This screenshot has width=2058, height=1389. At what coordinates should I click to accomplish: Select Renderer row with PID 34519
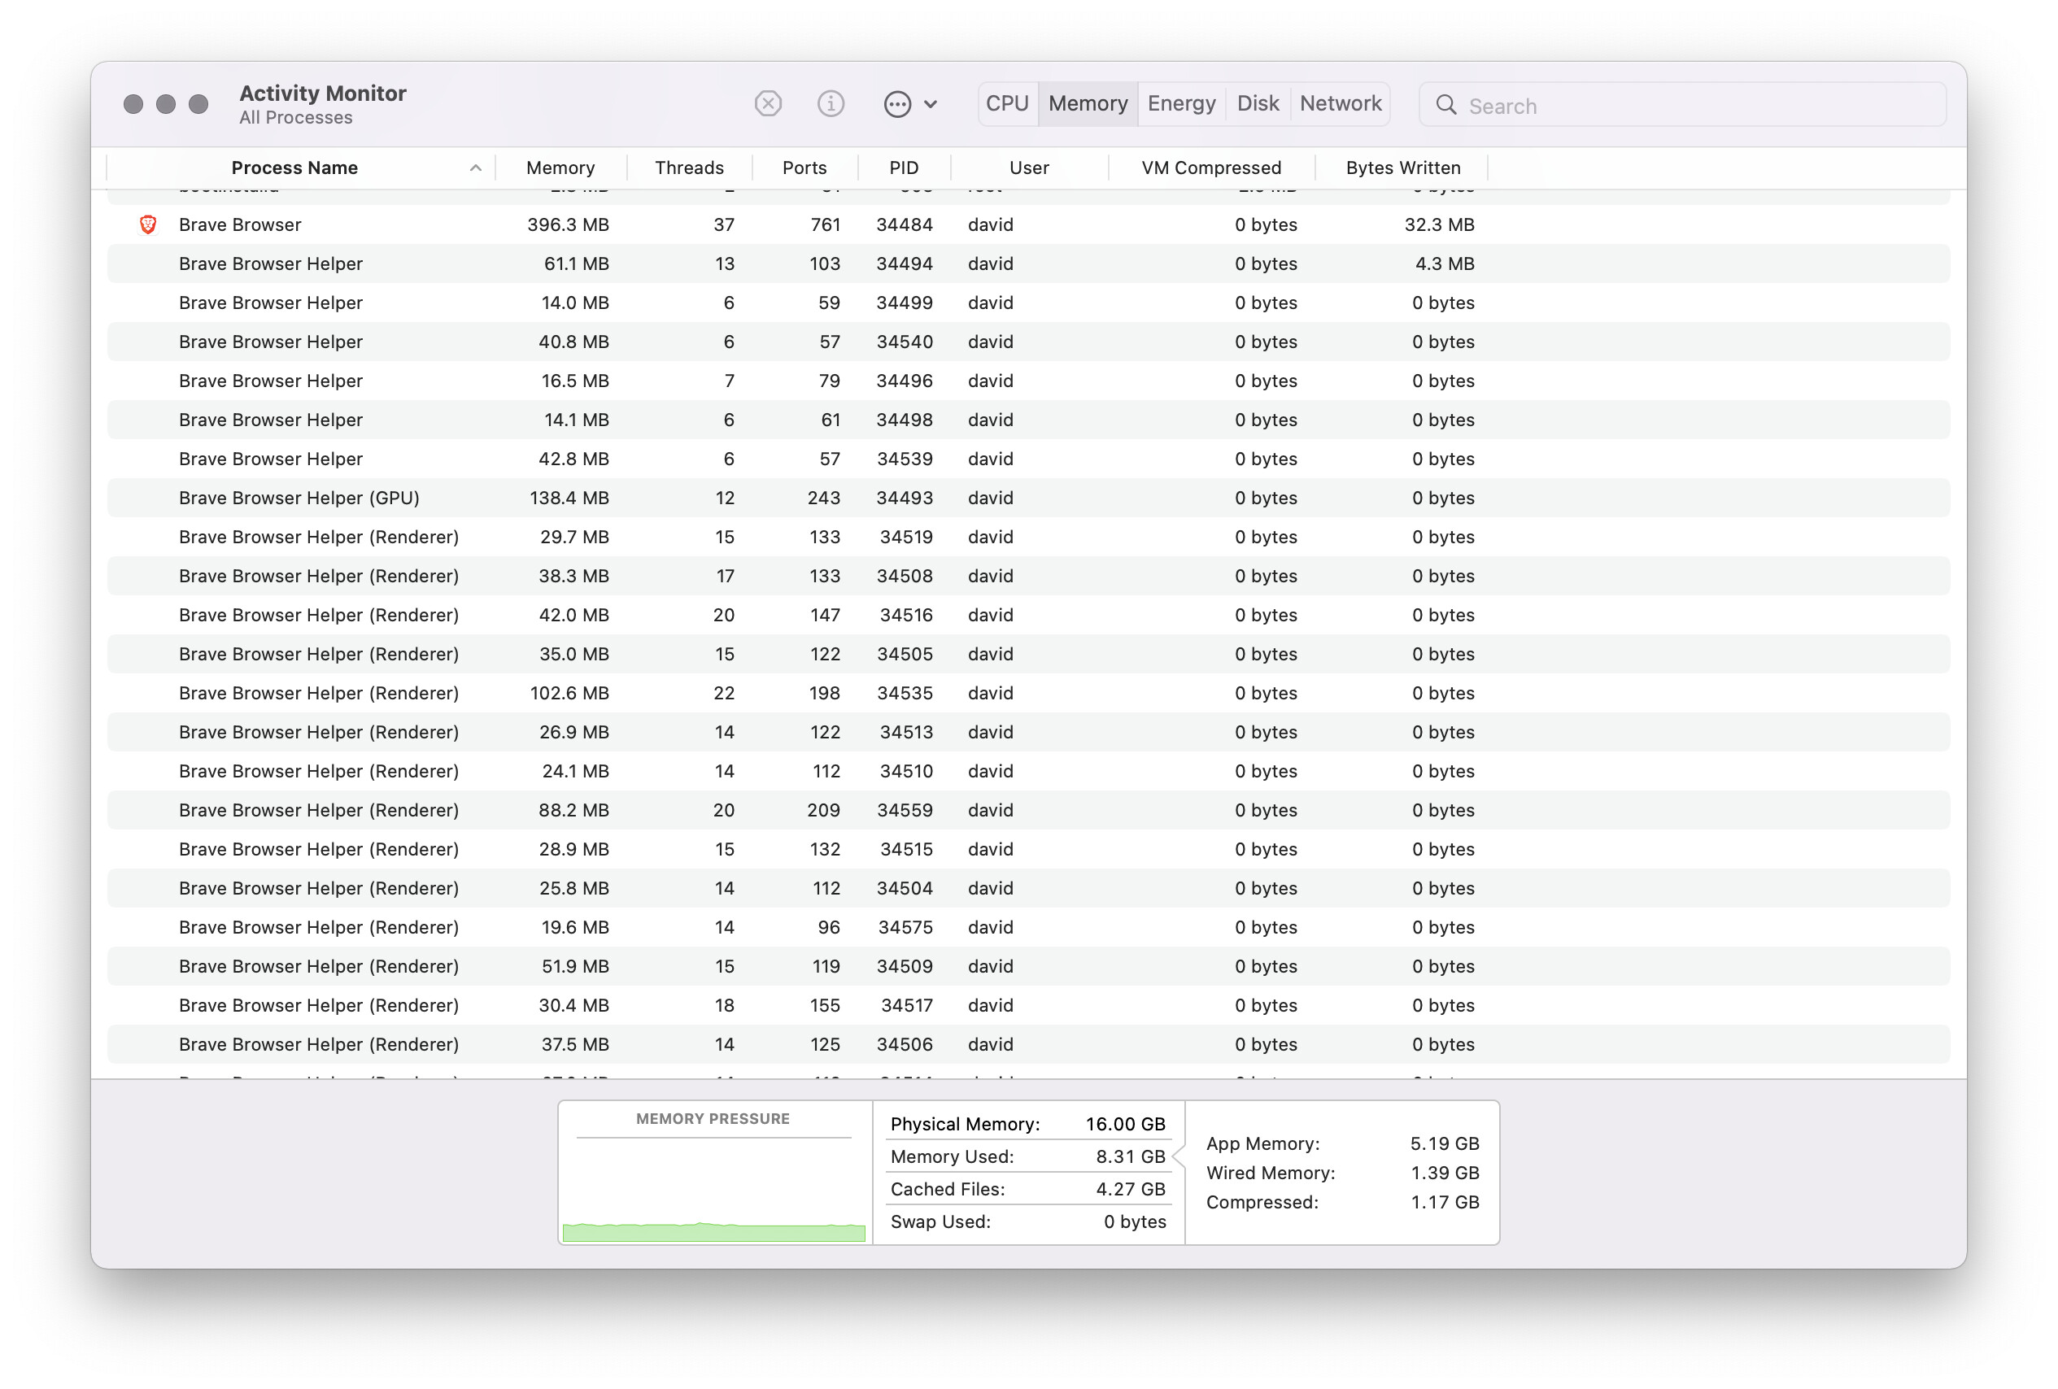click(1028, 538)
